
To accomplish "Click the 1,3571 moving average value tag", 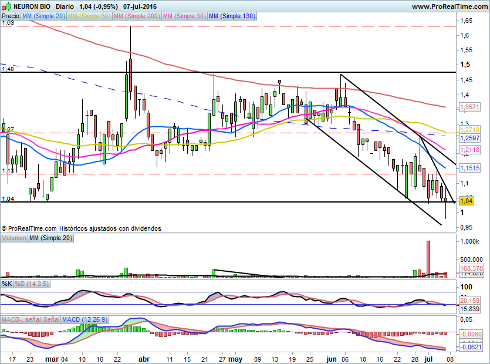I will click(x=469, y=107).
